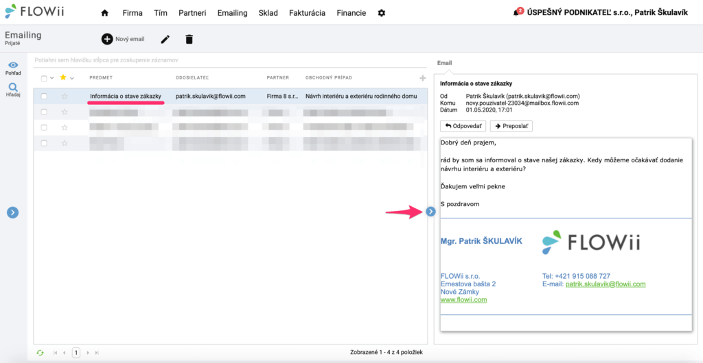Tick the select-all header checkbox
The height and width of the screenshot is (363, 703).
(44, 78)
